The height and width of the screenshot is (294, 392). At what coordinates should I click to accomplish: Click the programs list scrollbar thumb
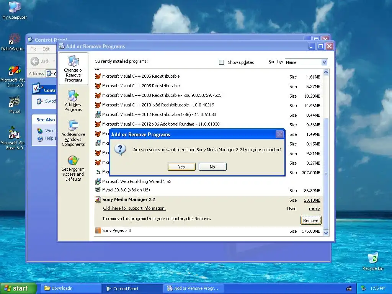click(x=326, y=173)
